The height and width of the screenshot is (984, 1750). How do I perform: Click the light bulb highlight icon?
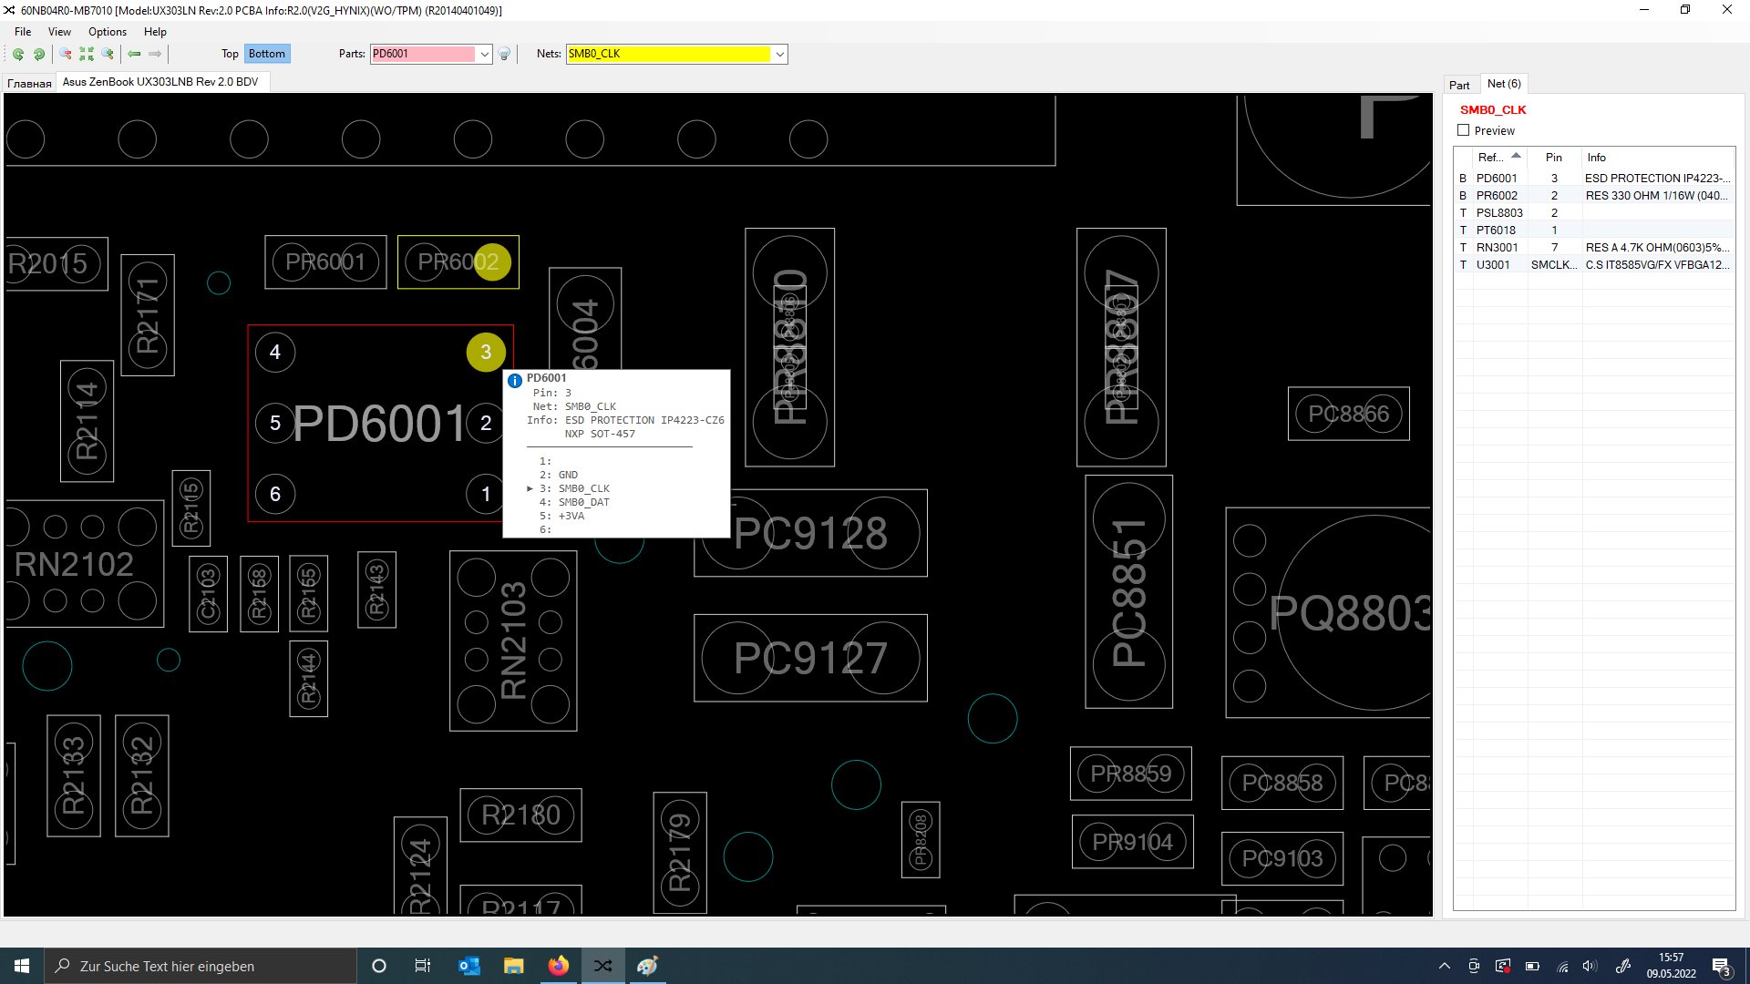point(504,54)
